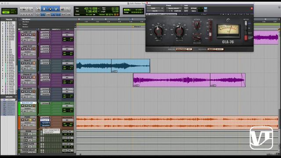Image resolution: width=281 pixels, height=158 pixels.
Task: Click the plus button on the Markers ruler
Action: 75,27
